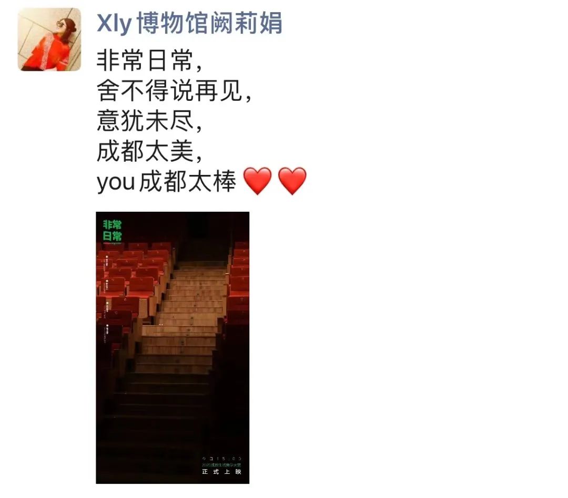Select the text line 成都太美,
The height and width of the screenshot is (498, 568).
pyautogui.click(x=149, y=151)
